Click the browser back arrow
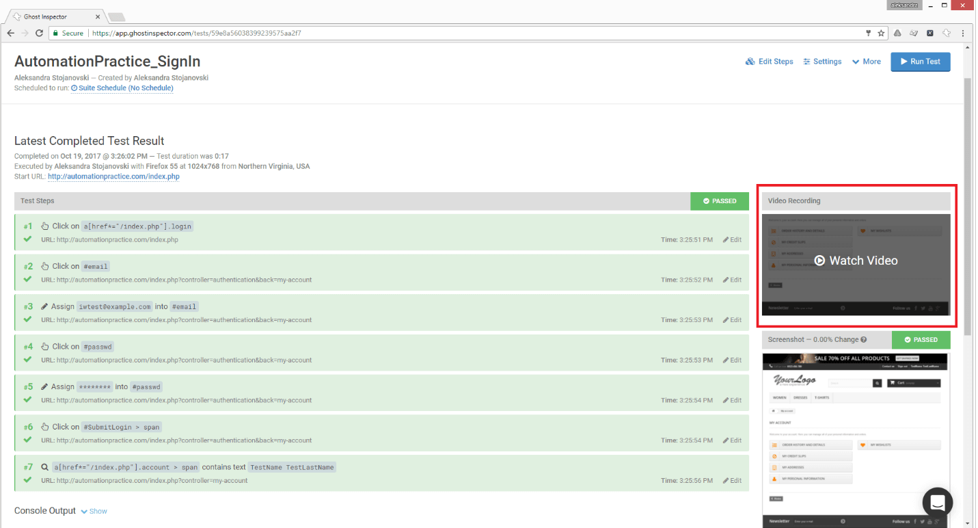This screenshot has width=978, height=528. pos(10,33)
